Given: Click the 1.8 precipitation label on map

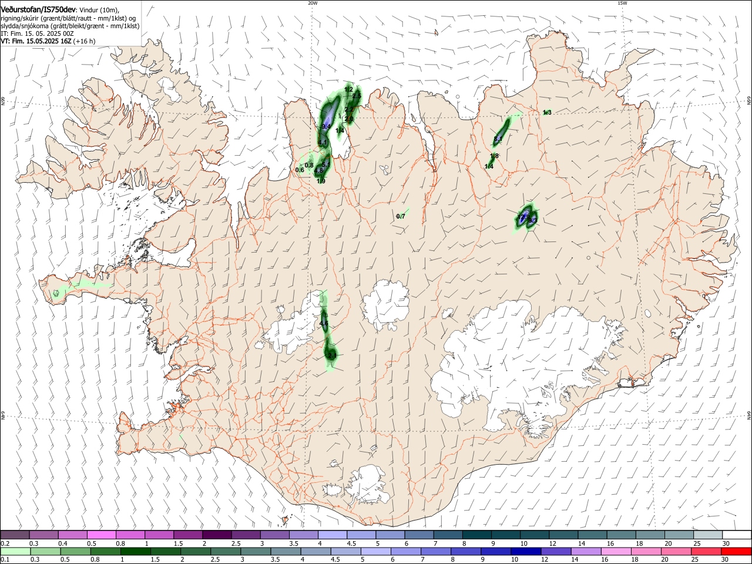Looking at the screenshot, I should coord(494,156).
